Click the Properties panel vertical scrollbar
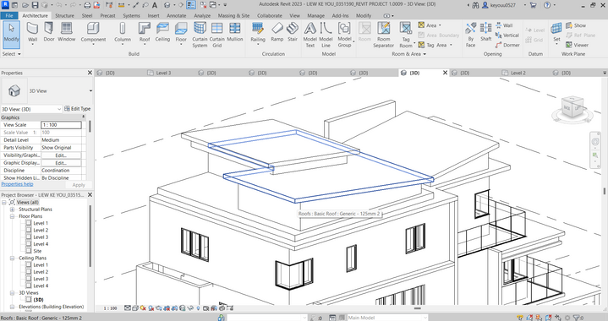Viewport: 608px width, 321px height. pos(90,127)
